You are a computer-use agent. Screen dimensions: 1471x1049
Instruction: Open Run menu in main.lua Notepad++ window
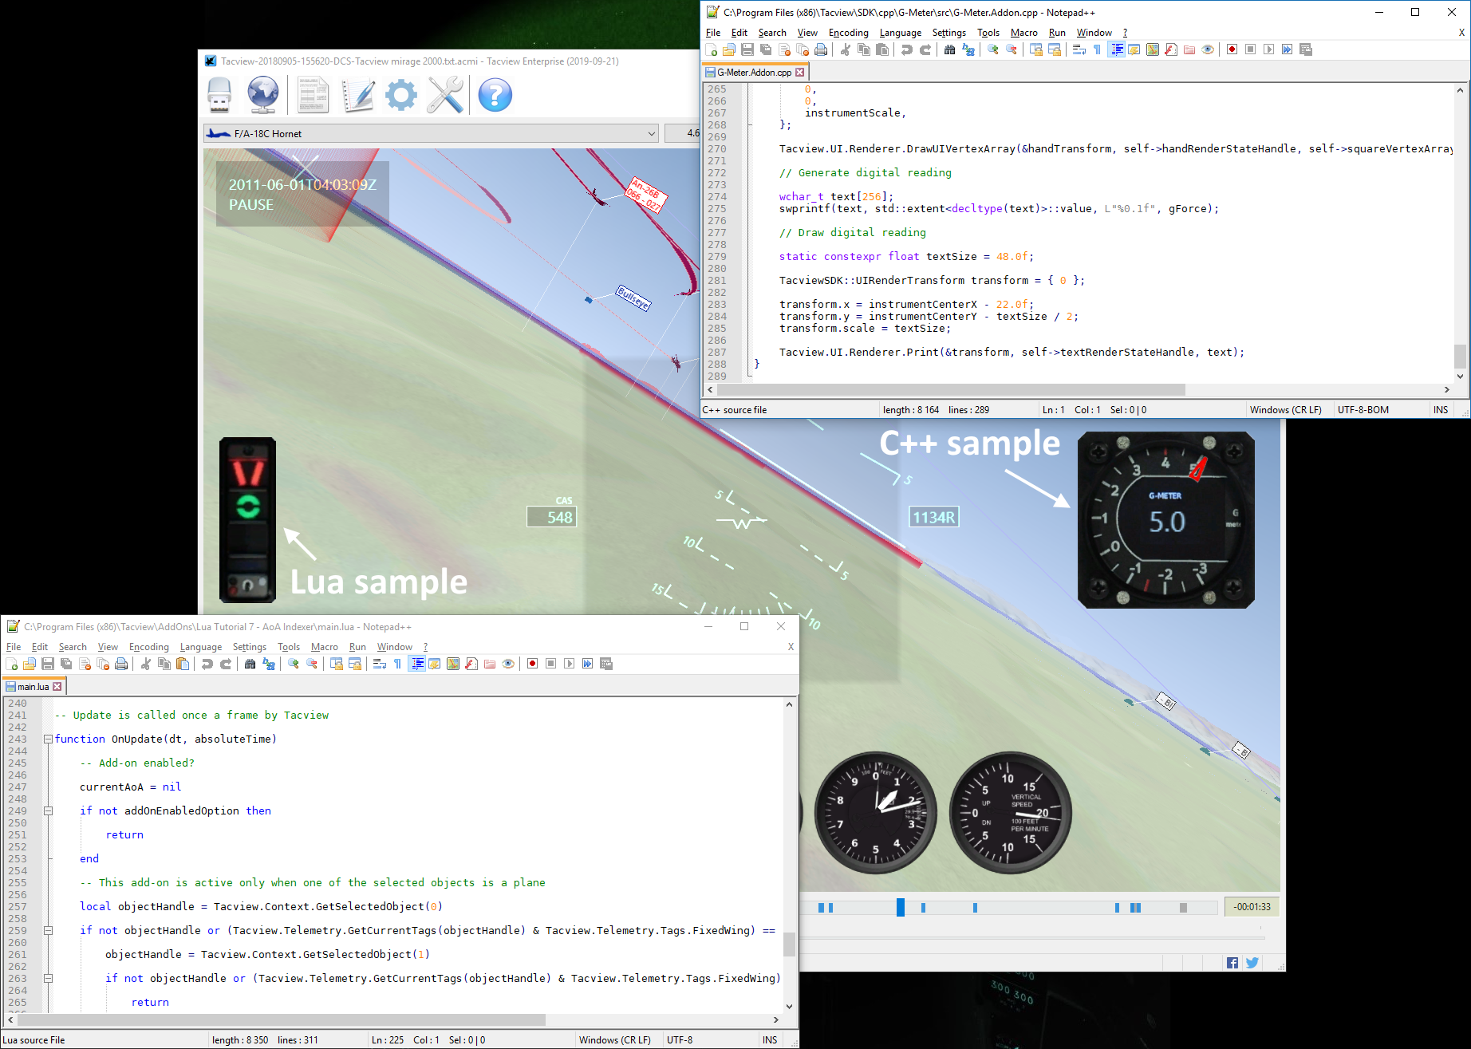[357, 647]
